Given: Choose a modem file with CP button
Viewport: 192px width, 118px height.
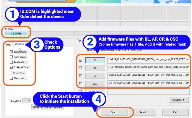Looking at the screenshot, I should [x=95, y=76].
